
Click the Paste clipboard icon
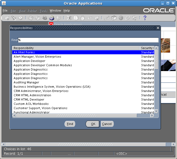click(x=83, y=18)
